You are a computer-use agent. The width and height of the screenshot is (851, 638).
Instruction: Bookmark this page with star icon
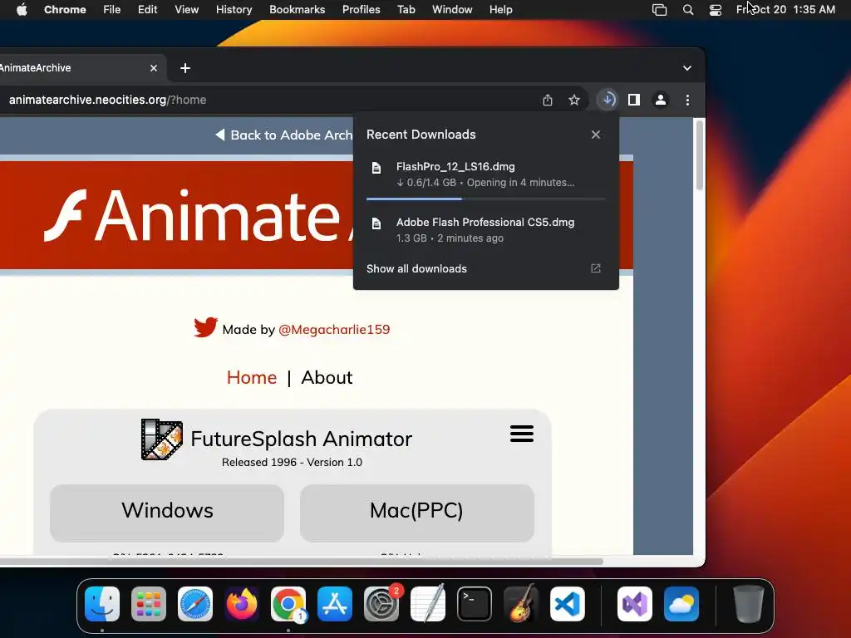[x=574, y=100]
